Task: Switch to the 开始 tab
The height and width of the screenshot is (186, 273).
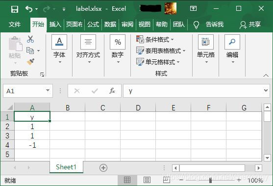Action: point(38,24)
